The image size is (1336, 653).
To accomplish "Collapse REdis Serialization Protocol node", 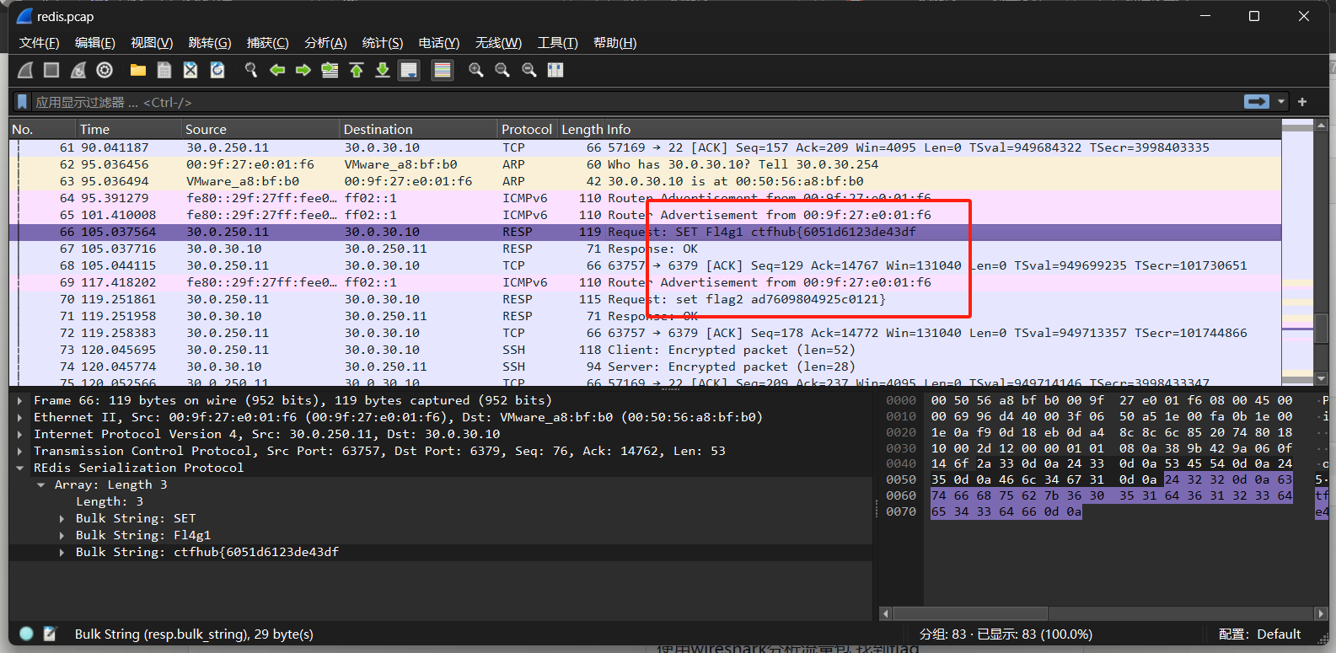I will tap(19, 468).
